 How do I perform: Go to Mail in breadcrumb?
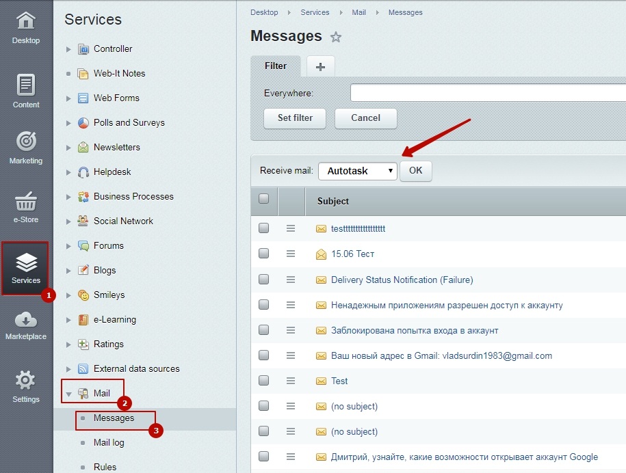(x=358, y=12)
